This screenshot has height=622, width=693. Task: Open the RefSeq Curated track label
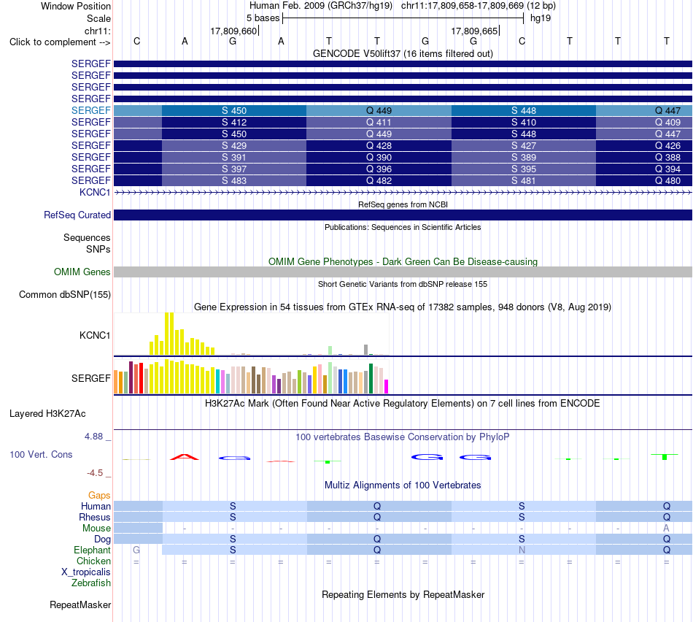[x=77, y=215]
